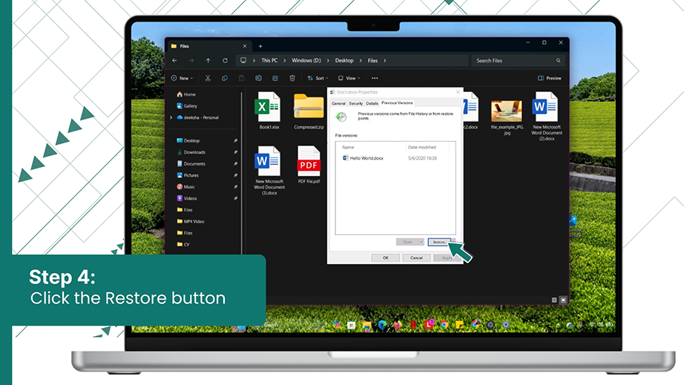The height and width of the screenshot is (385, 684).
Task: Open the Sort dropdown menu
Action: tap(318, 78)
